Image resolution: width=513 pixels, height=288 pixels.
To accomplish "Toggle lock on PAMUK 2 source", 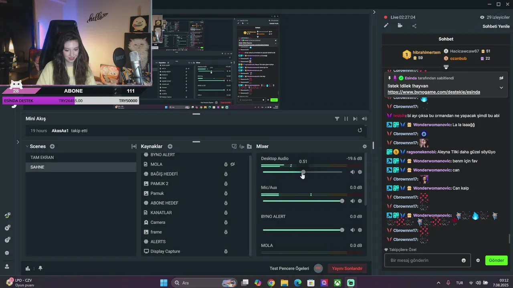I will coord(226,184).
